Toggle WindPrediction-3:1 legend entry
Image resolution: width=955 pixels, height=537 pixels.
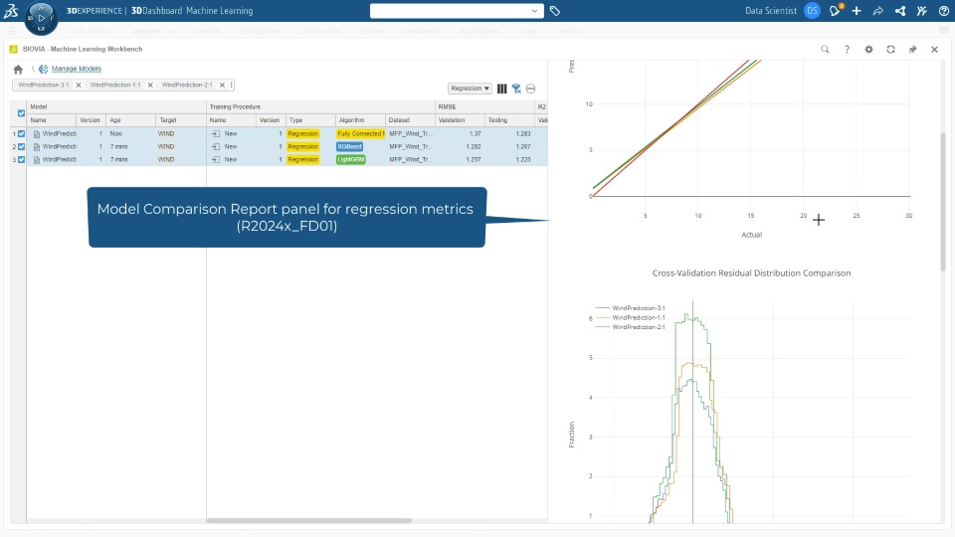631,308
